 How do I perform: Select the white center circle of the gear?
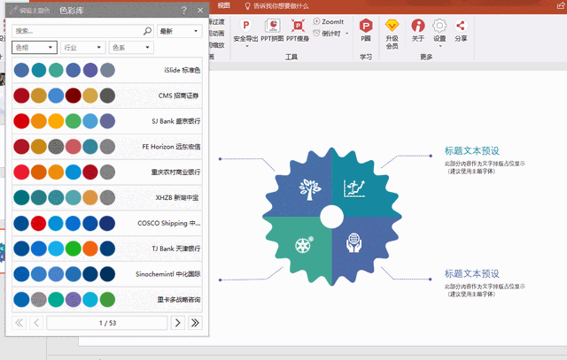tap(332, 217)
